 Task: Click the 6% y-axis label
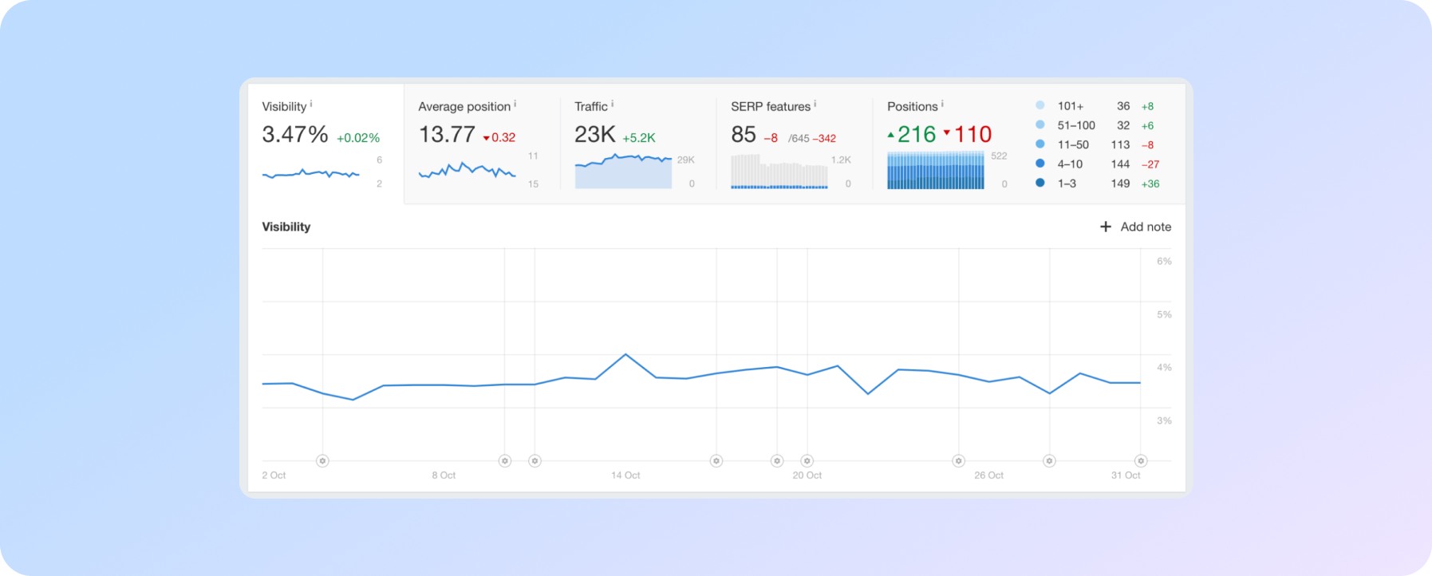pos(1164,262)
